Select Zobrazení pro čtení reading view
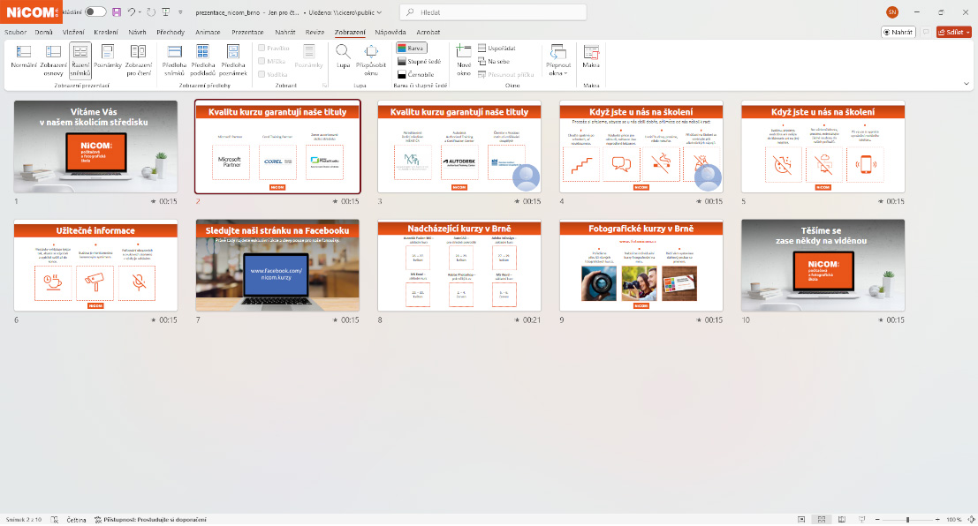Image resolution: width=978 pixels, height=526 pixels. coord(138,58)
